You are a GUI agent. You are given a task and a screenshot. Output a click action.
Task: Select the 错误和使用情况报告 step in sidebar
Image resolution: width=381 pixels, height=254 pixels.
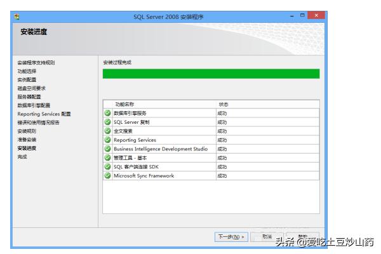pyautogui.click(x=38, y=123)
